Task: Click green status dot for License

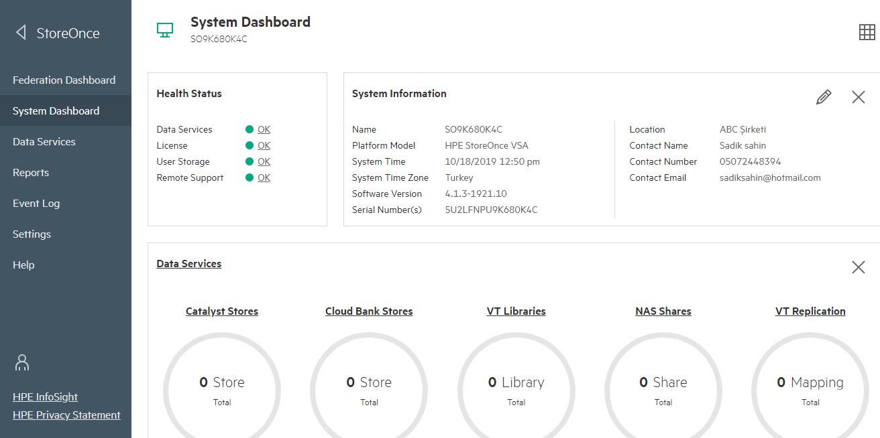Action: point(250,145)
